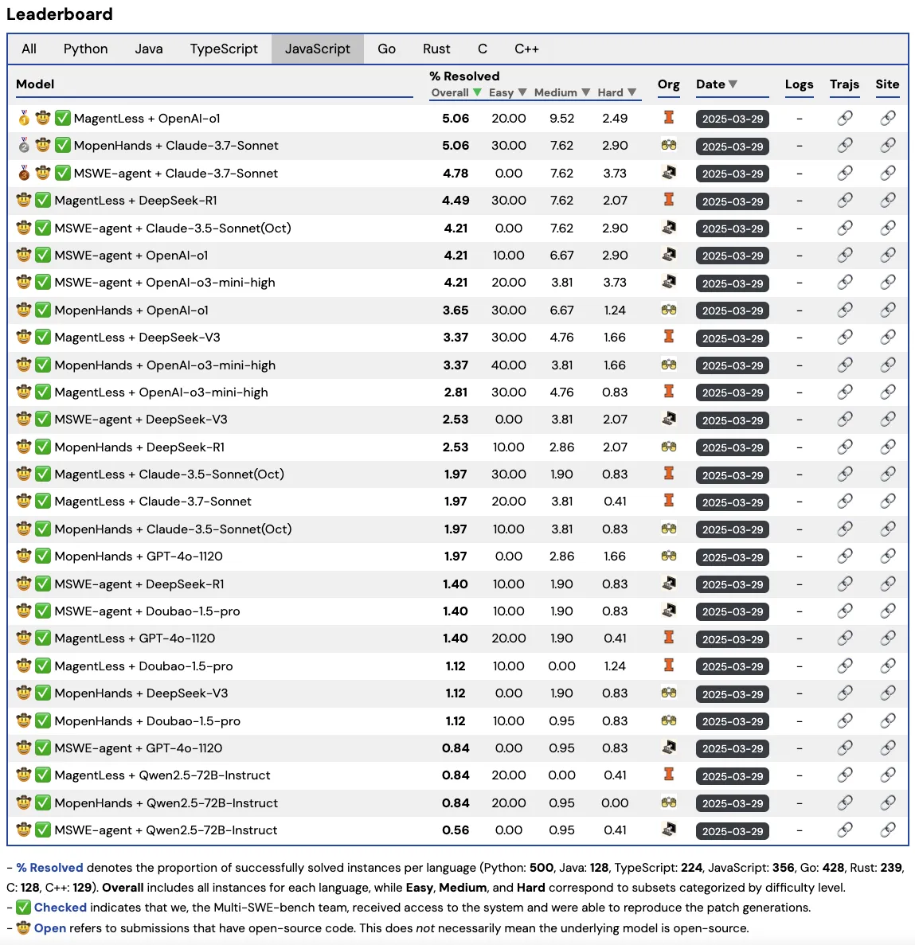Viewport: 915px width, 945px height.
Task: Open the Rust leaderboard tab
Action: 436,49
